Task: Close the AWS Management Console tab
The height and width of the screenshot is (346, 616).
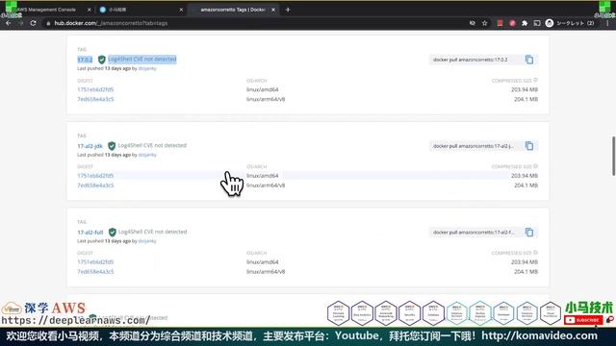Action: click(x=90, y=10)
